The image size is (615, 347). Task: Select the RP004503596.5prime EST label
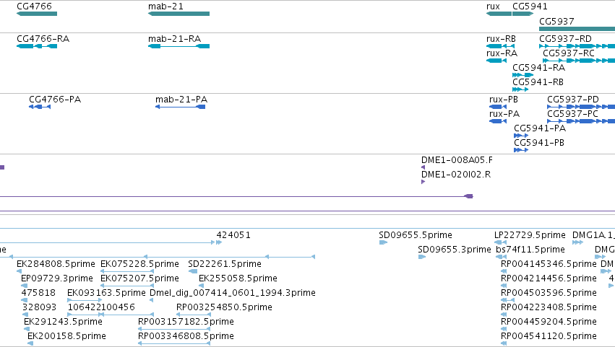pos(549,293)
